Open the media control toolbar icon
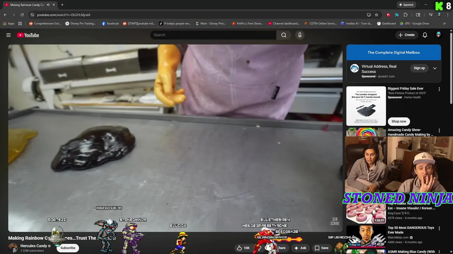This screenshot has width=453, height=254. tap(431, 15)
